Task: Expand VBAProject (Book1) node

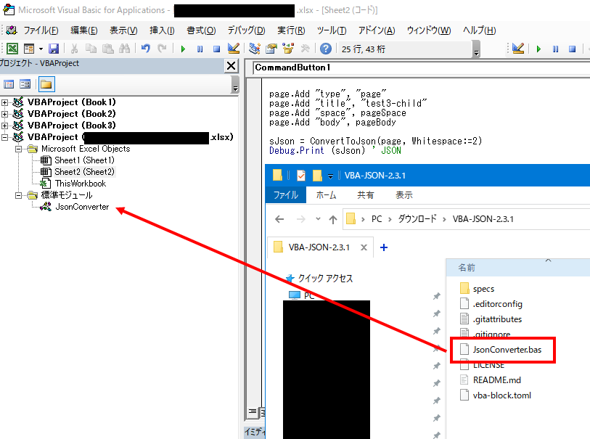Action: (x=4, y=102)
